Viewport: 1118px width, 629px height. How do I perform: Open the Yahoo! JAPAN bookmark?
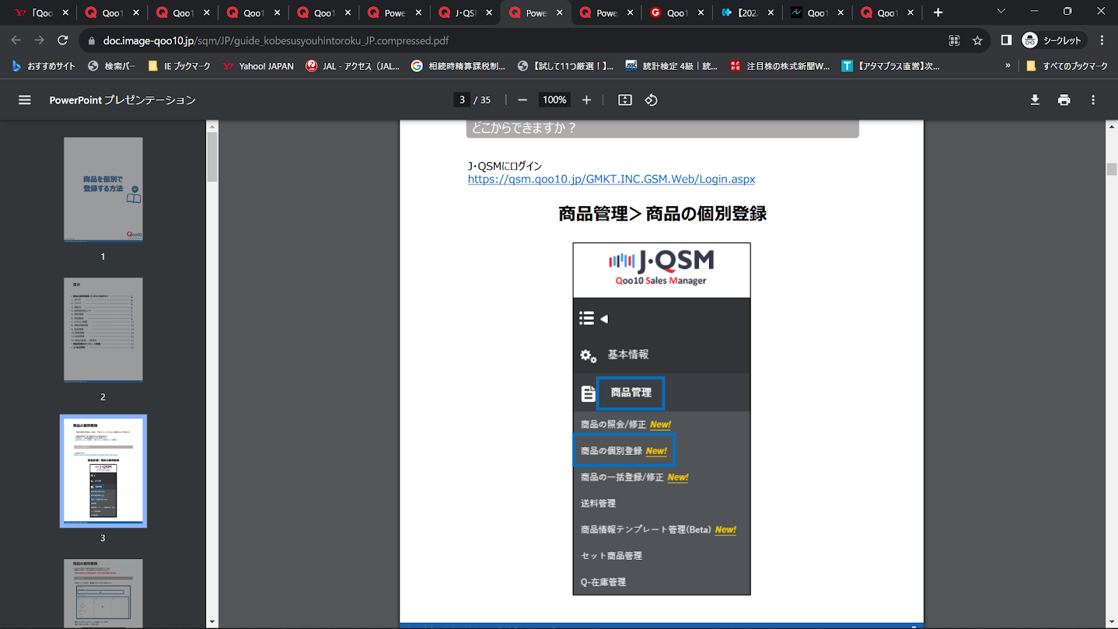pyautogui.click(x=259, y=66)
